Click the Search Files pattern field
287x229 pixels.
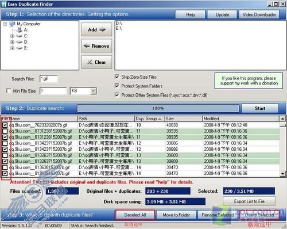point(49,79)
